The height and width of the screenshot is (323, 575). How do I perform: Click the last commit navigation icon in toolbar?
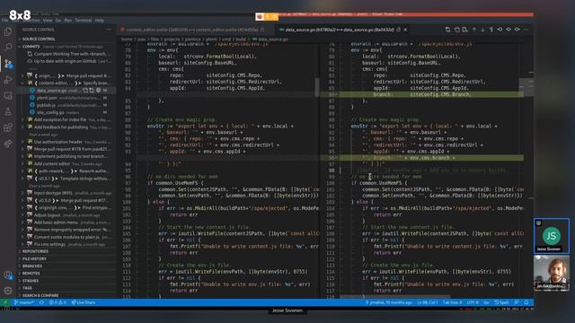tap(517, 30)
